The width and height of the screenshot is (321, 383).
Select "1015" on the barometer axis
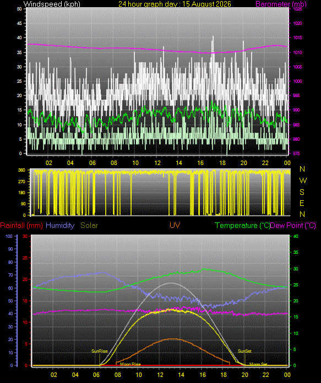coord(298,38)
